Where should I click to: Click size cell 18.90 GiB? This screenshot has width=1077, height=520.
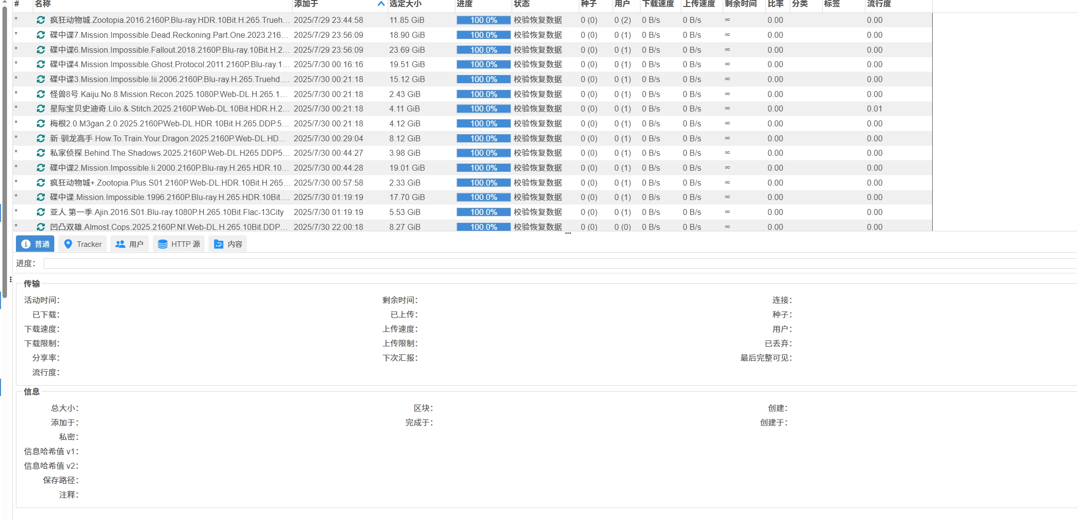[407, 35]
